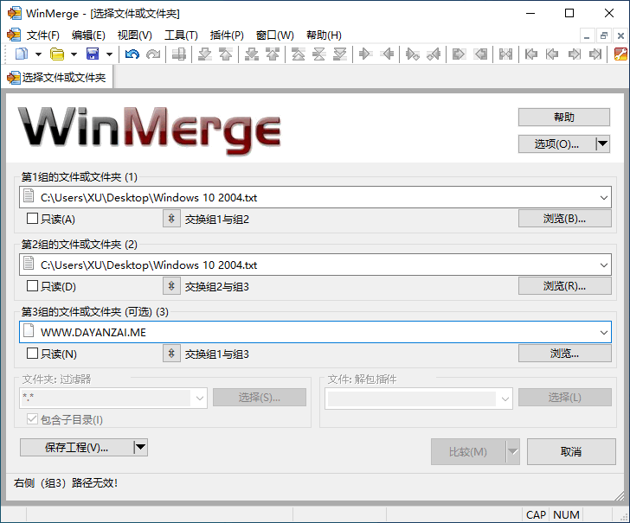Click swap icon for group 1 and 3

171,354
